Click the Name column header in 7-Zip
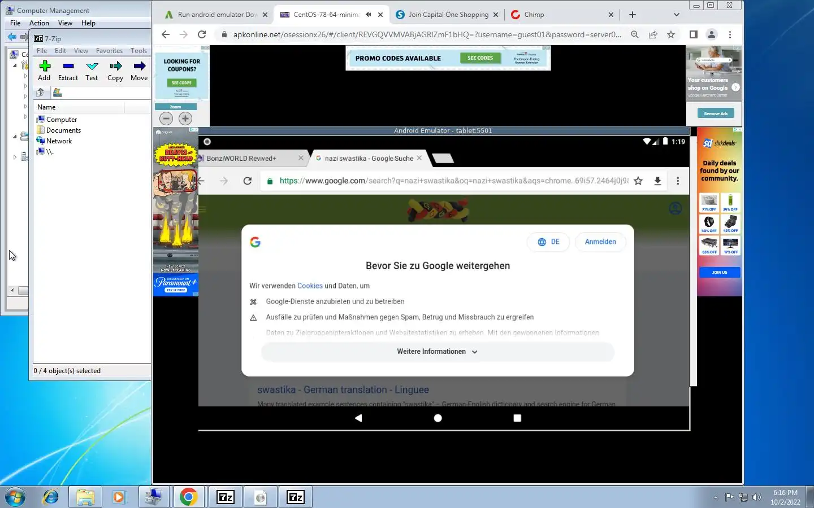 [79, 107]
